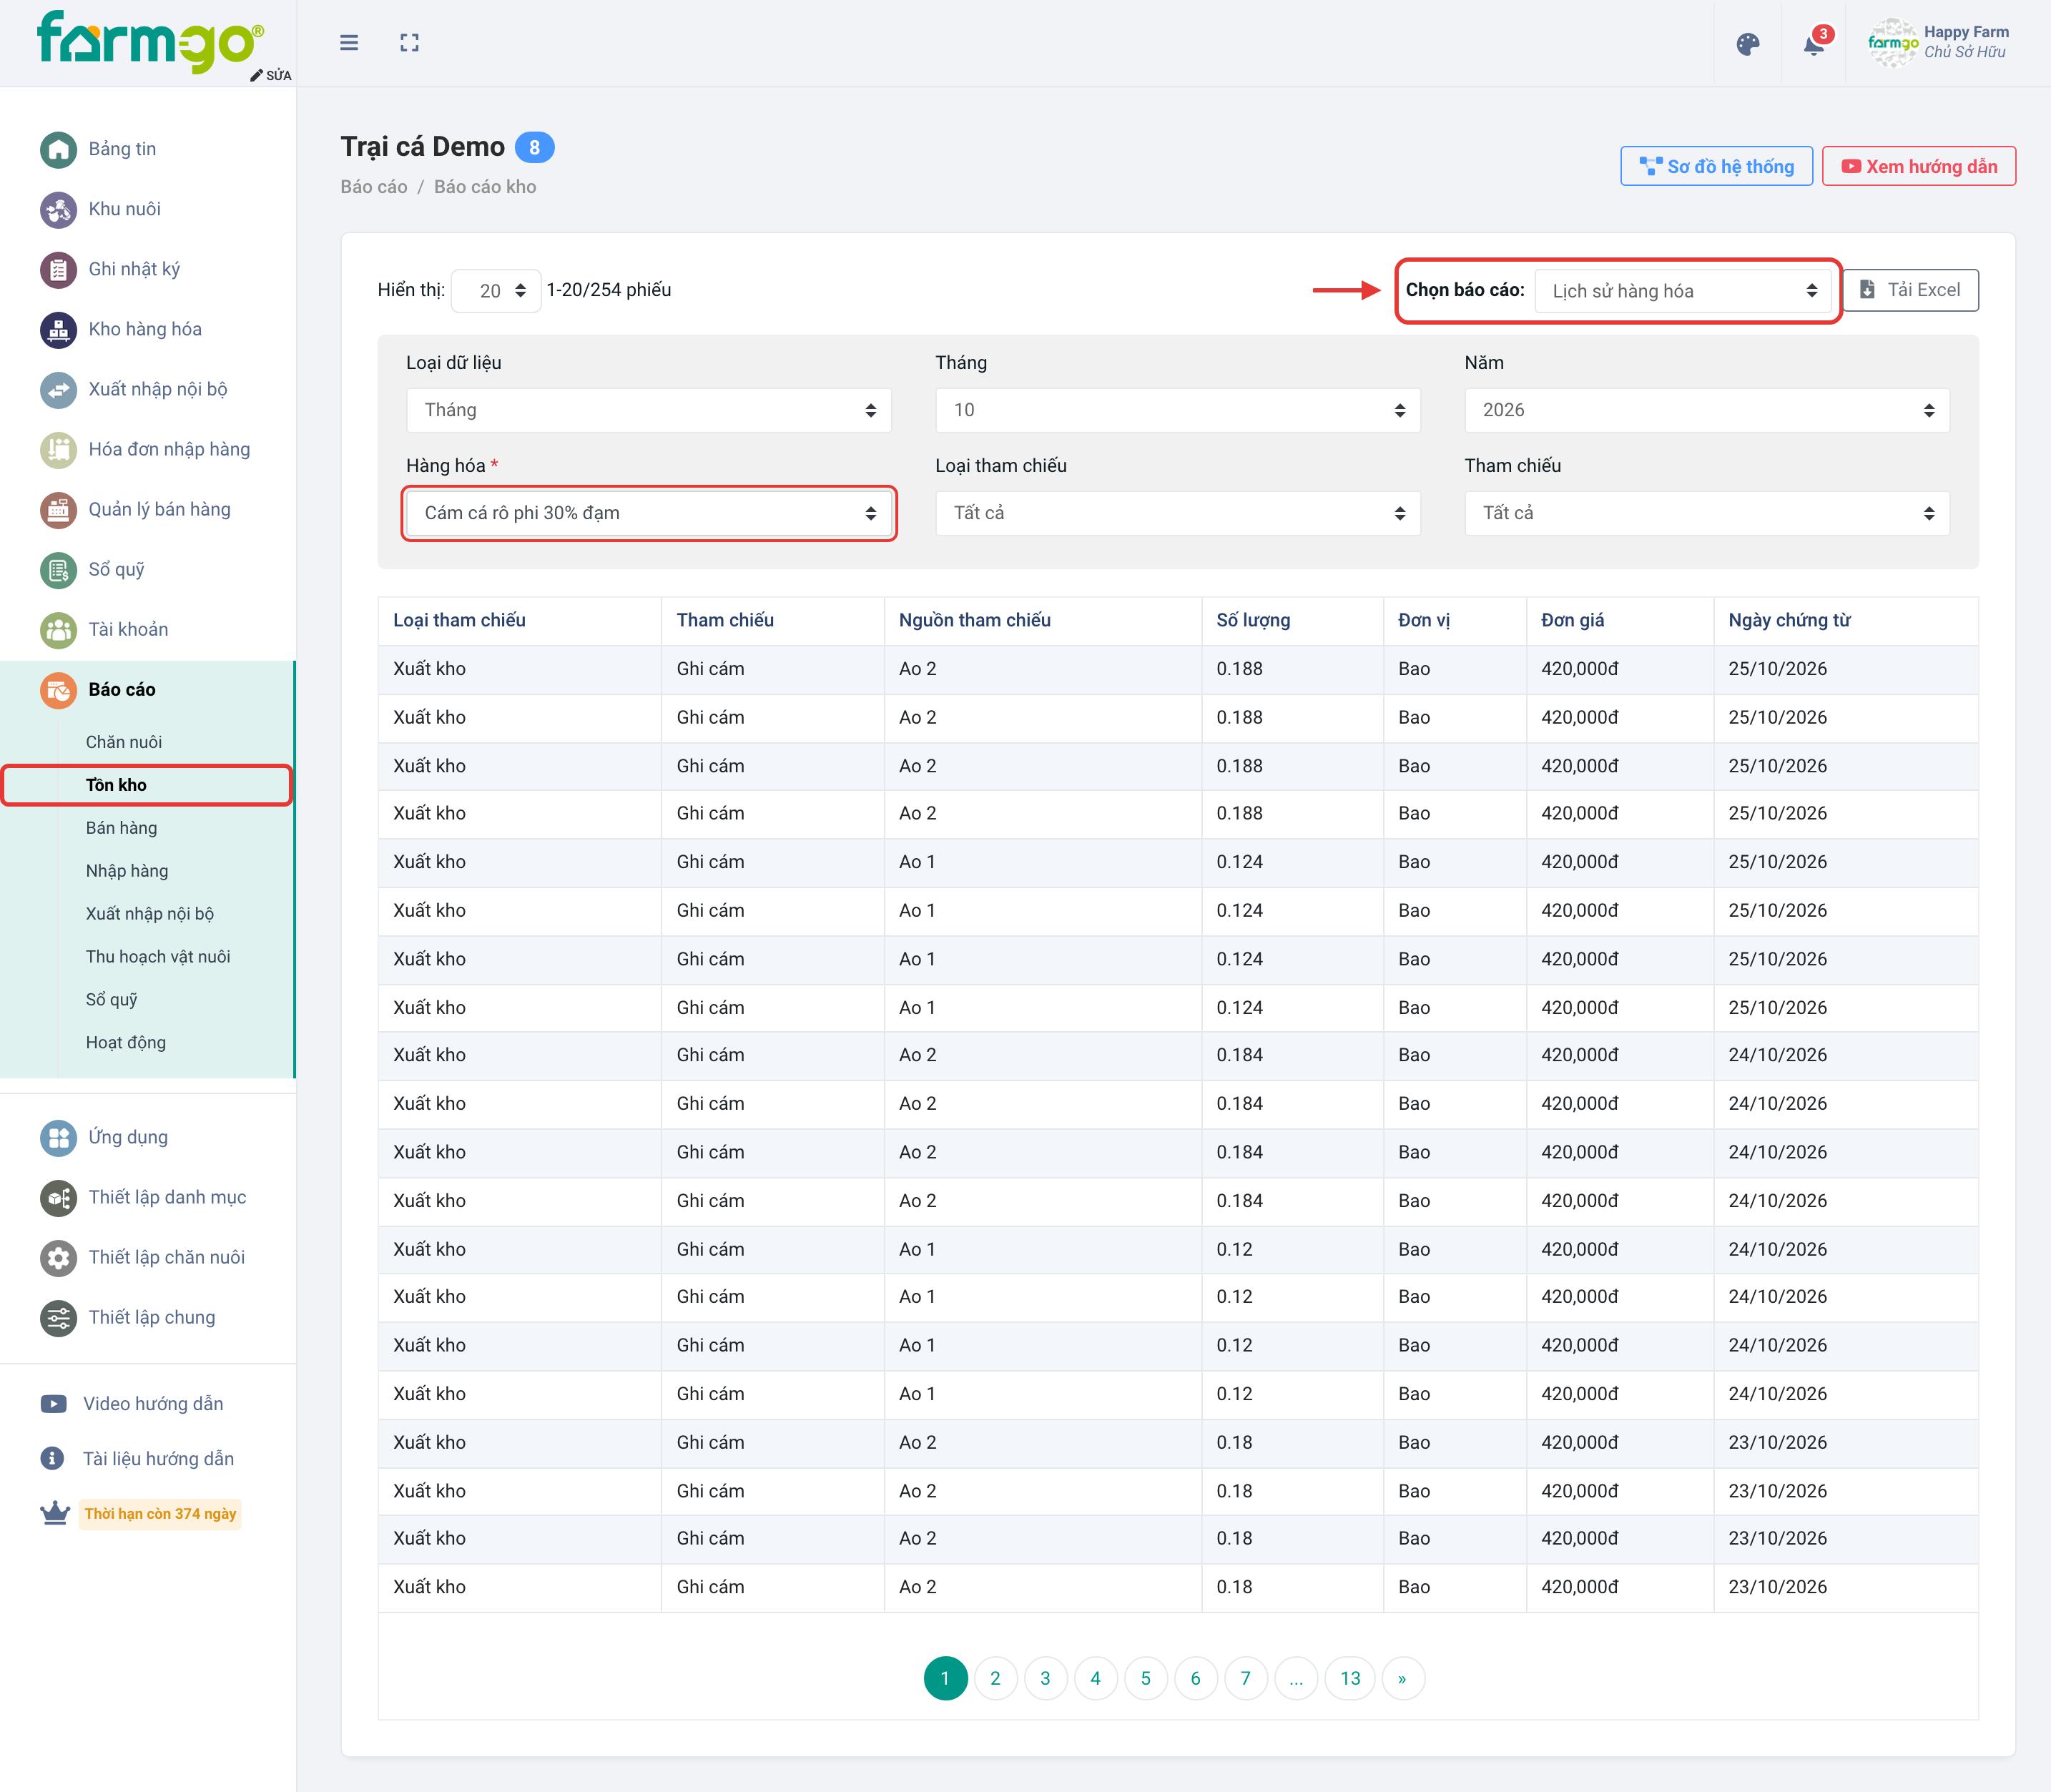Screen dimensions: 2051x1792
Task: Open the Tháng month dropdown
Action: tap(1177, 410)
